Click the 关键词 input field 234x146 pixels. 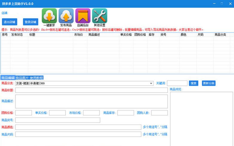click(x=177, y=83)
